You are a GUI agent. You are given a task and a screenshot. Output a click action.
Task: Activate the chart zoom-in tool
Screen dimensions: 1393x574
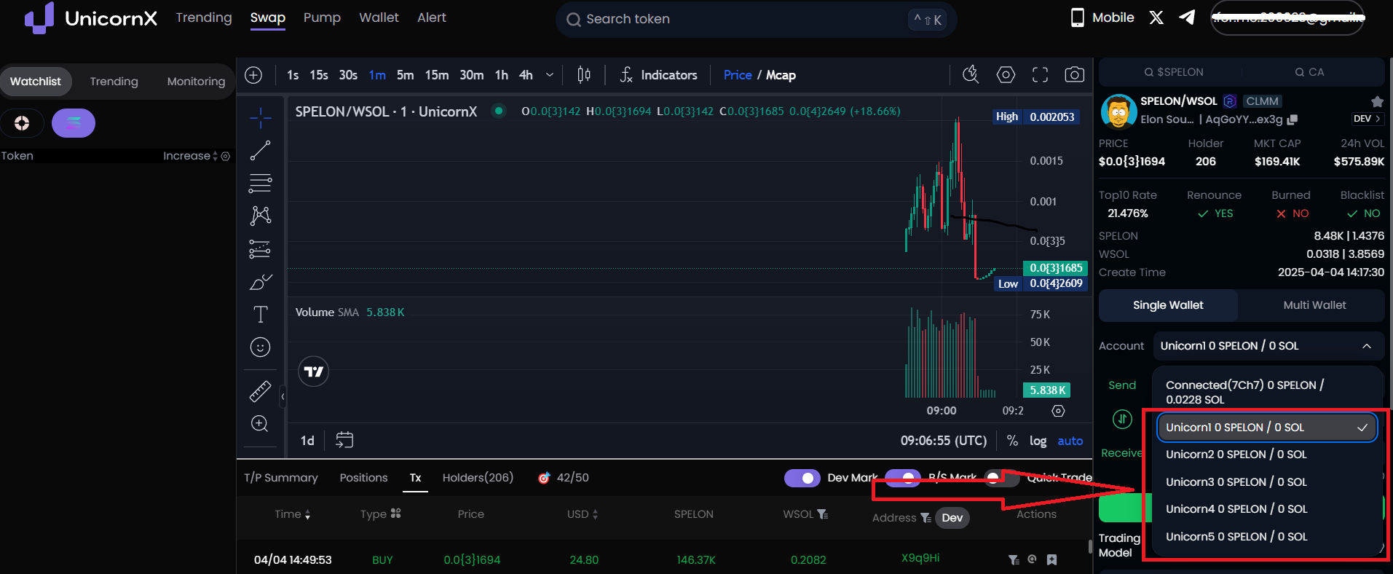260,424
